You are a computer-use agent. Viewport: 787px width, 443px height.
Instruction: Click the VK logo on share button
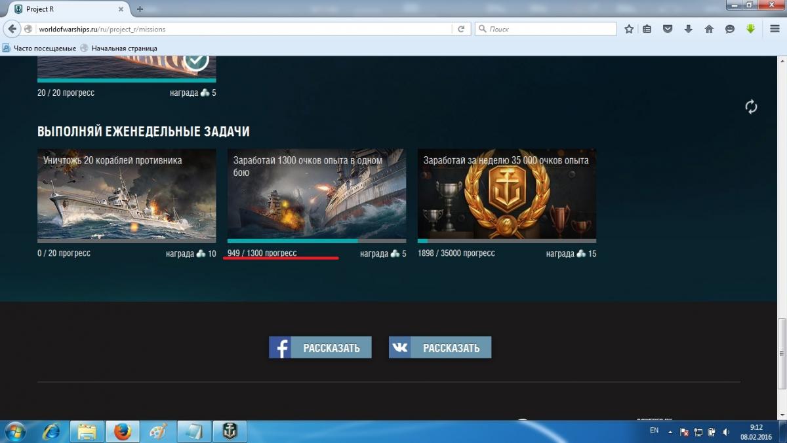coord(400,348)
